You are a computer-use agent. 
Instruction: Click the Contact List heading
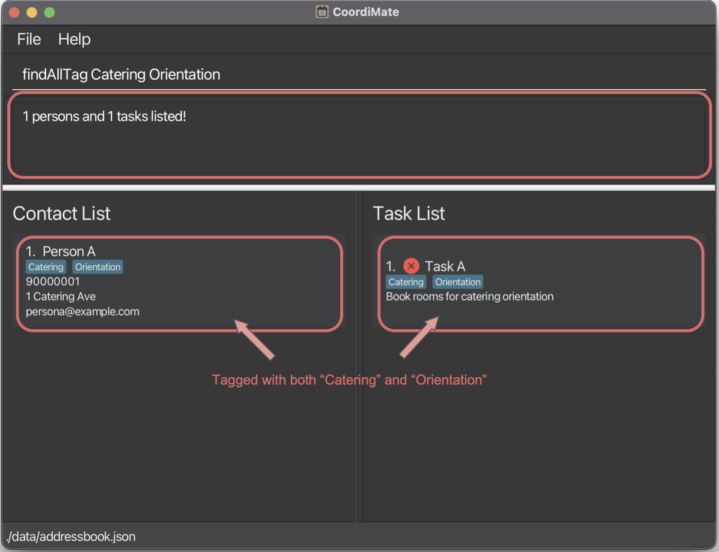62,213
